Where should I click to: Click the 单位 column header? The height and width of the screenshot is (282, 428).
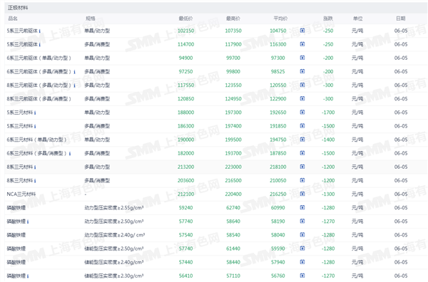click(x=357, y=19)
